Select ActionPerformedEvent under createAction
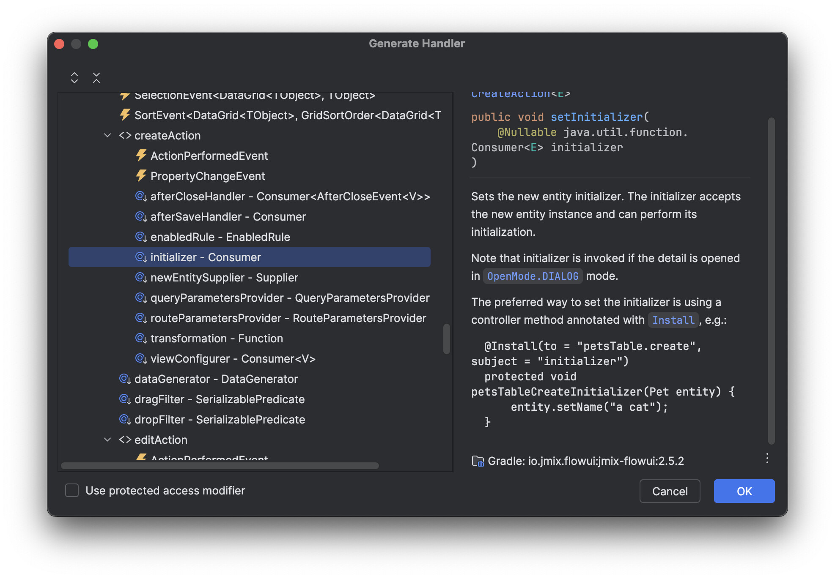Image resolution: width=835 pixels, height=579 pixels. click(x=250, y=156)
